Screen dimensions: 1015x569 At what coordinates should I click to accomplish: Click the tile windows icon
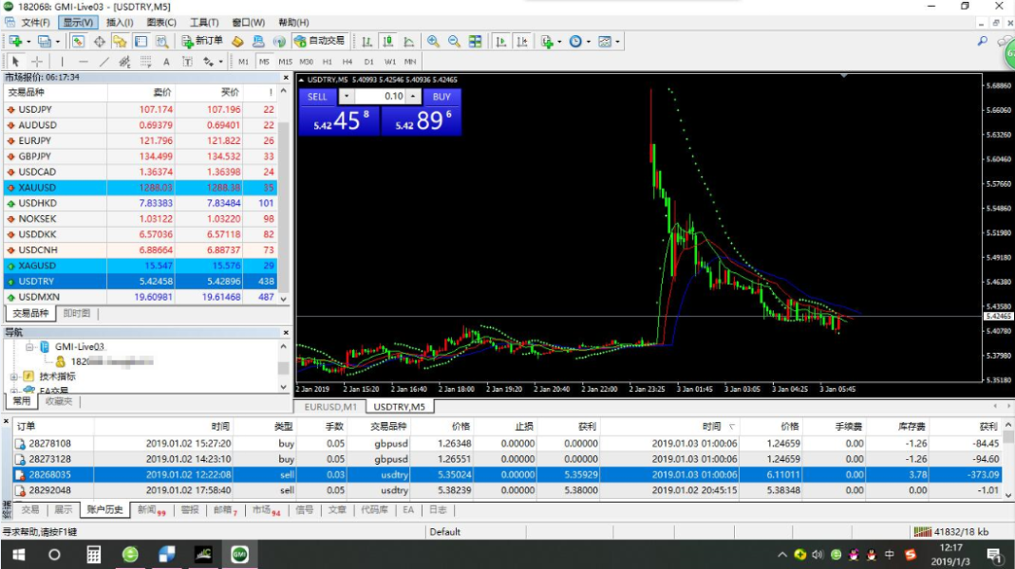pyautogui.click(x=475, y=41)
